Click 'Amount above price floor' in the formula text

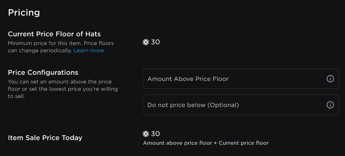tap(177, 143)
